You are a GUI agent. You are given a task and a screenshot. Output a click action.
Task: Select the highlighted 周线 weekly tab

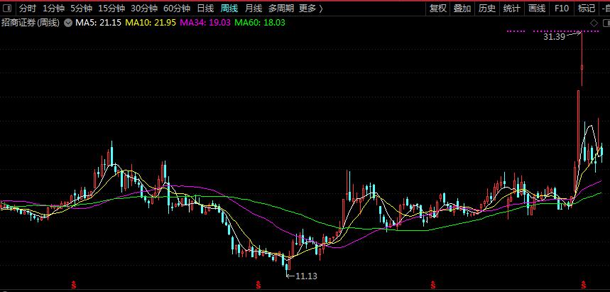pos(229,9)
